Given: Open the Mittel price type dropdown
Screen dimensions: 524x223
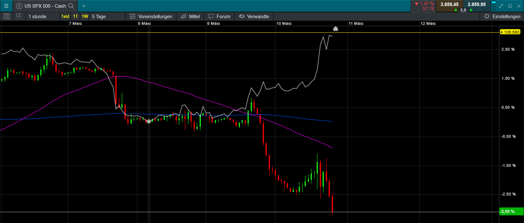Looking at the screenshot, I should (190, 16).
